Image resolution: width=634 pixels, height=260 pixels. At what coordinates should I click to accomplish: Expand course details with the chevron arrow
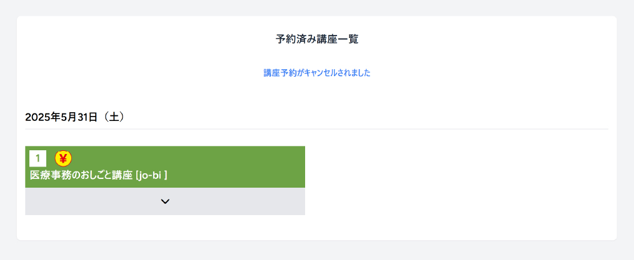(x=165, y=201)
